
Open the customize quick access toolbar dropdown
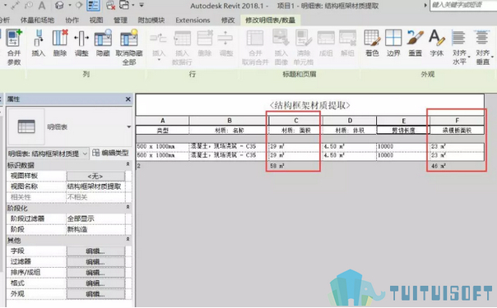tap(142, 6)
